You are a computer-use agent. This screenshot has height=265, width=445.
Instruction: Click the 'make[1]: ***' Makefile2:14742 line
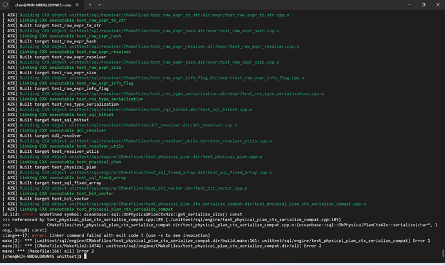point(162,246)
